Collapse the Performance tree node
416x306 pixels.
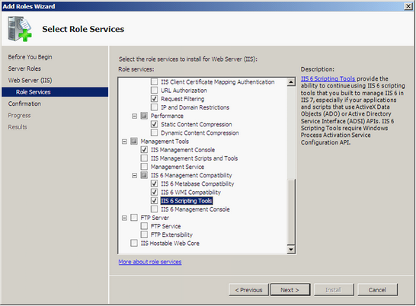(135, 116)
